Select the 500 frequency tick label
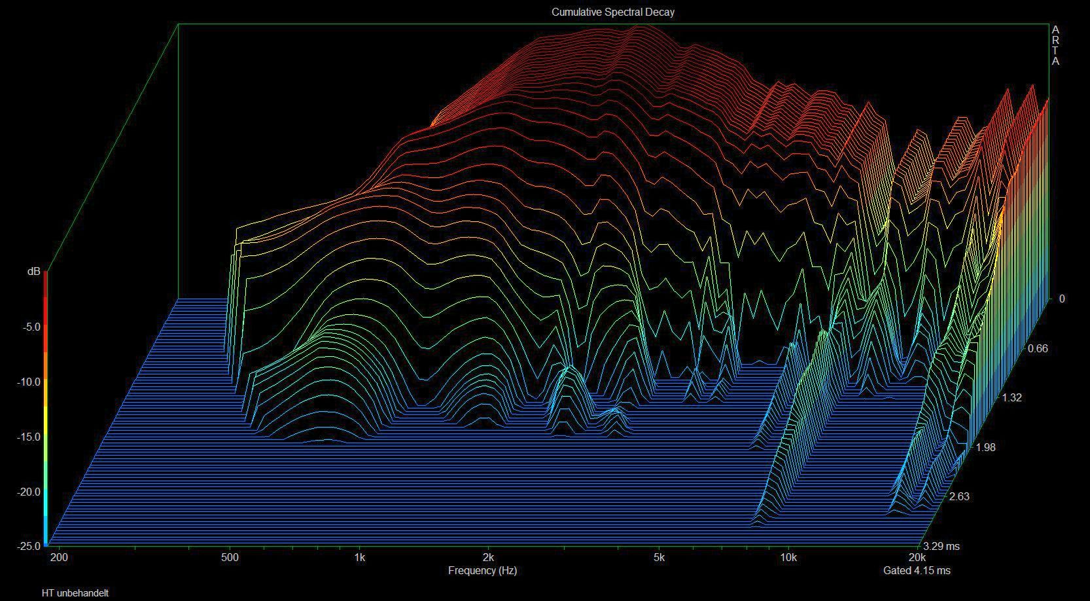 pyautogui.click(x=230, y=558)
